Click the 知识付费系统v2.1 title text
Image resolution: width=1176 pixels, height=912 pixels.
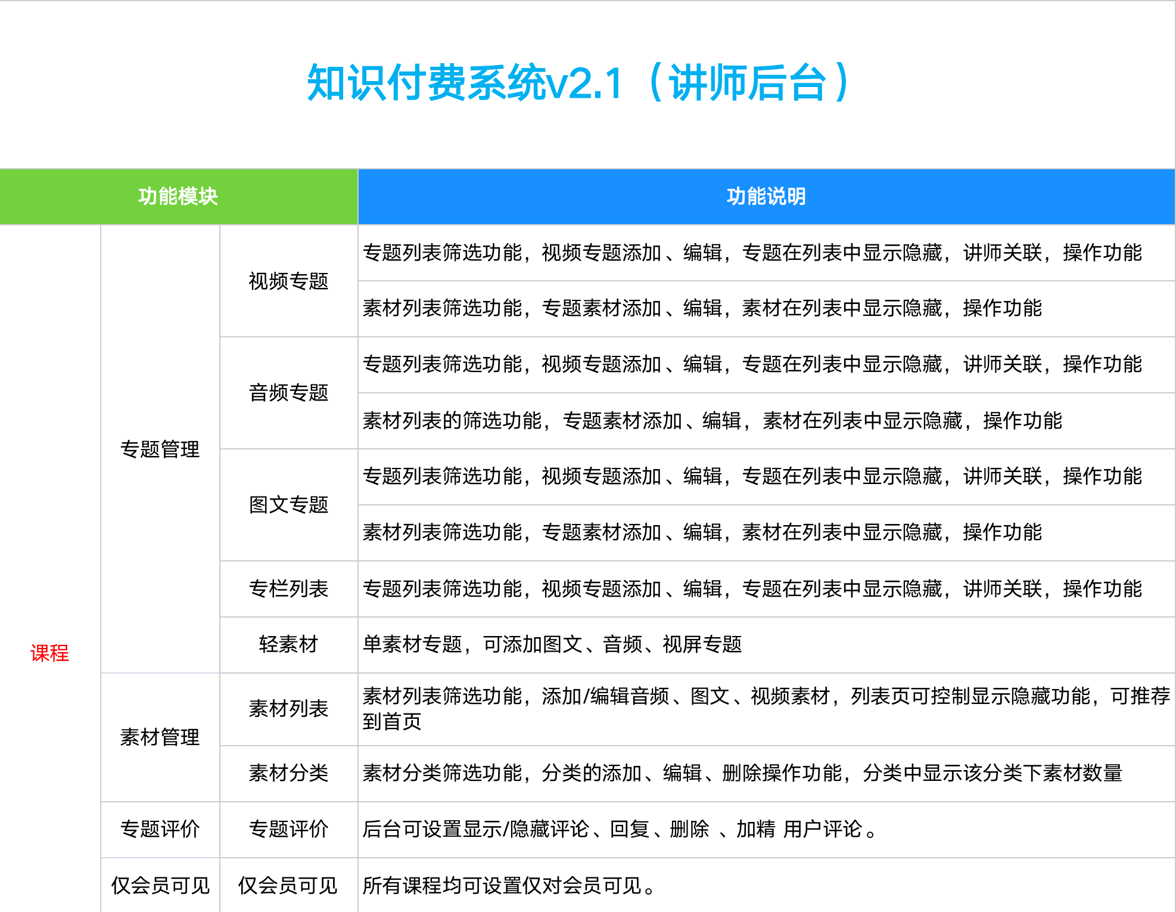tap(578, 83)
